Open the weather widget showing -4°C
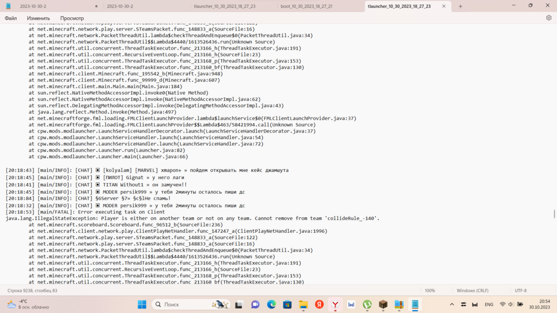The image size is (557, 313). coord(28,305)
